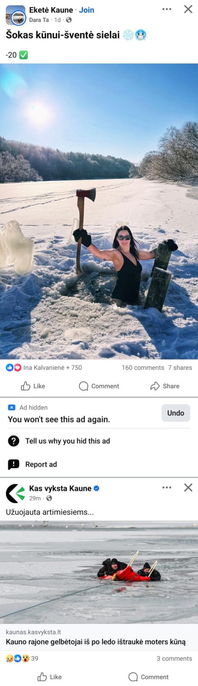View the 39 reactions on news post

pyautogui.click(x=22, y=658)
